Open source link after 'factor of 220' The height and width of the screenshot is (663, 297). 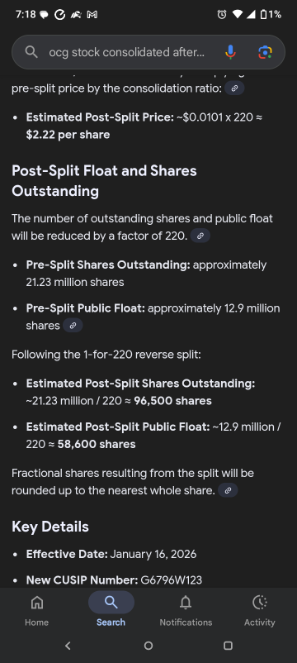(200, 236)
